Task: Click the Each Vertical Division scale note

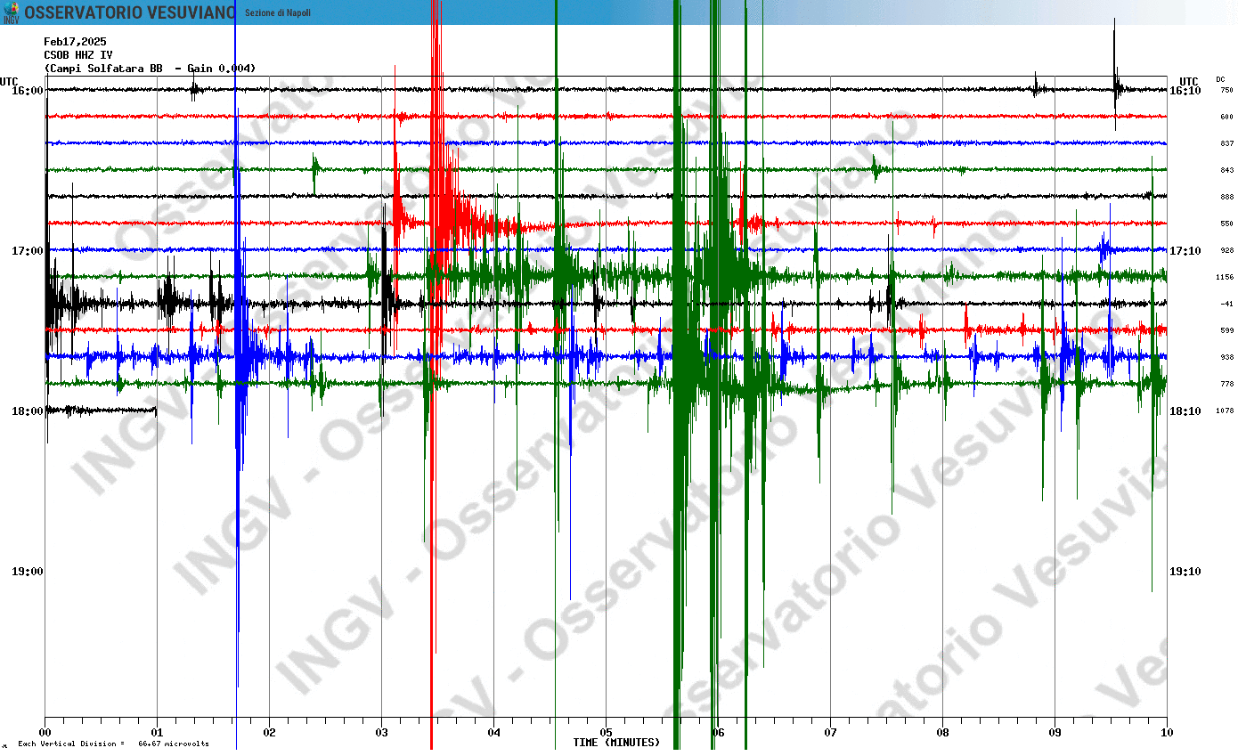Action: [113, 744]
